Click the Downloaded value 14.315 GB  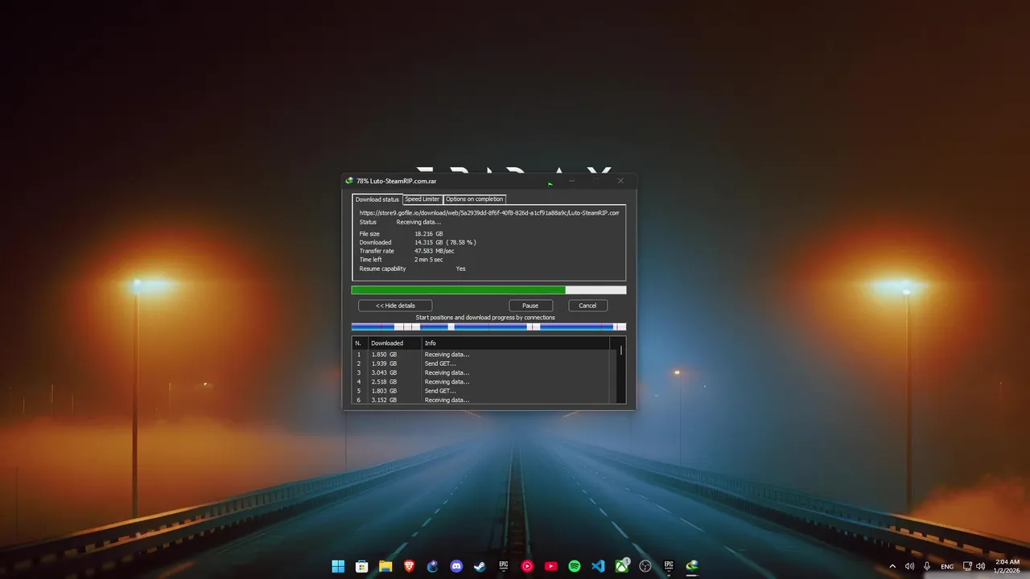[x=445, y=242]
